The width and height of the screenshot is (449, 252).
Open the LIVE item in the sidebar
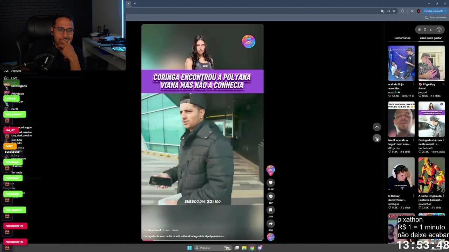pyautogui.click(x=14, y=78)
